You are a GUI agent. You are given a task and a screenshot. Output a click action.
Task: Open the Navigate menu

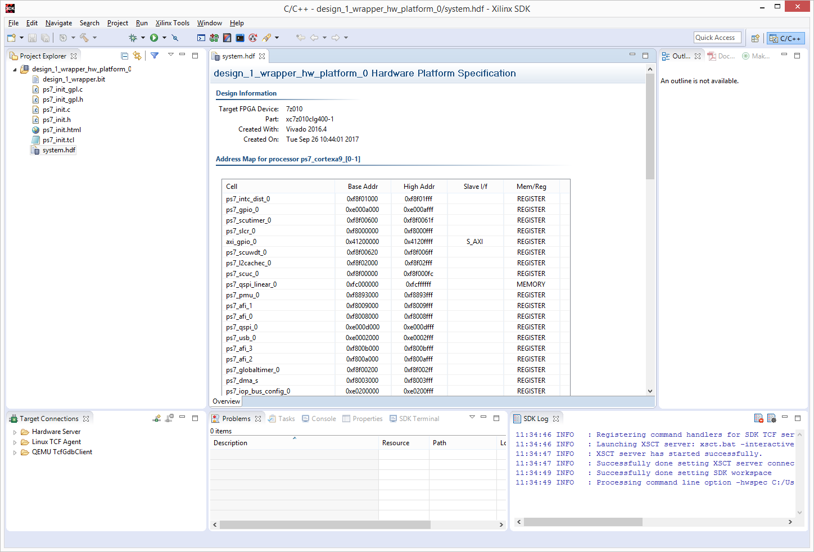[x=58, y=23]
